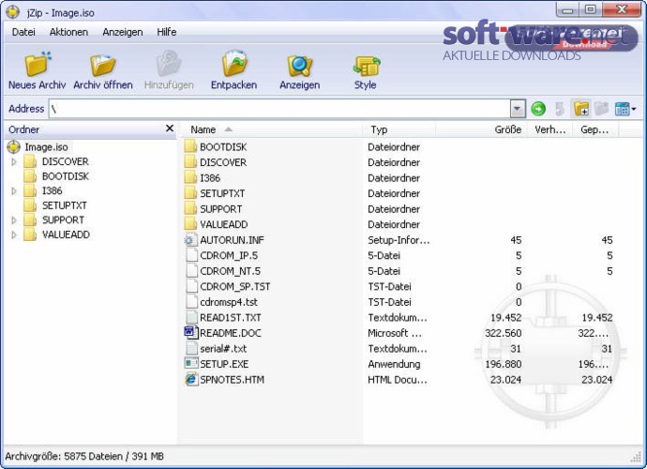
Task: Expand the SUPPORT tree node
Action: click(x=14, y=220)
